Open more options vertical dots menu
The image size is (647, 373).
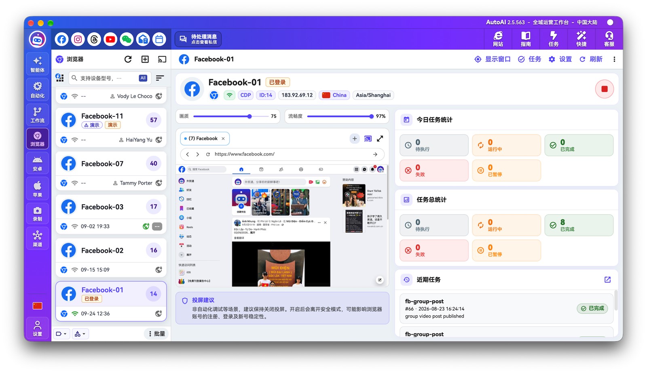tap(614, 59)
